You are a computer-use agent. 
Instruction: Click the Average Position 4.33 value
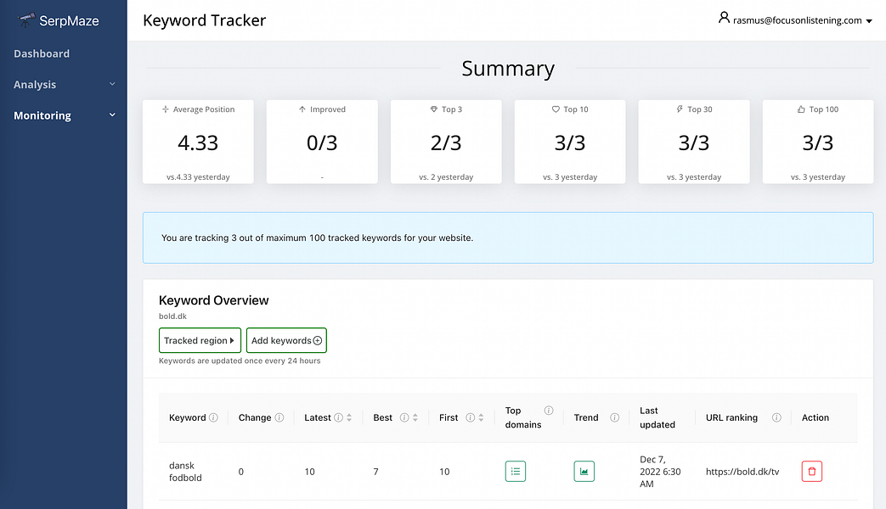click(198, 143)
